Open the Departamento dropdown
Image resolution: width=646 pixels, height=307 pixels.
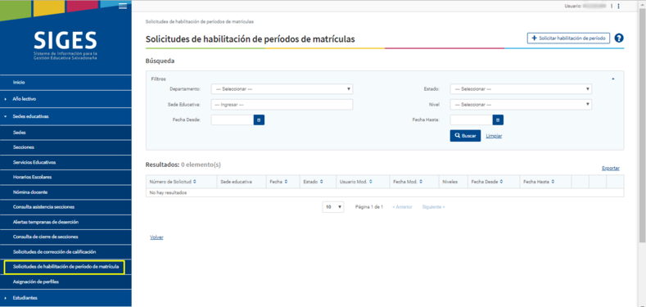[x=282, y=89]
